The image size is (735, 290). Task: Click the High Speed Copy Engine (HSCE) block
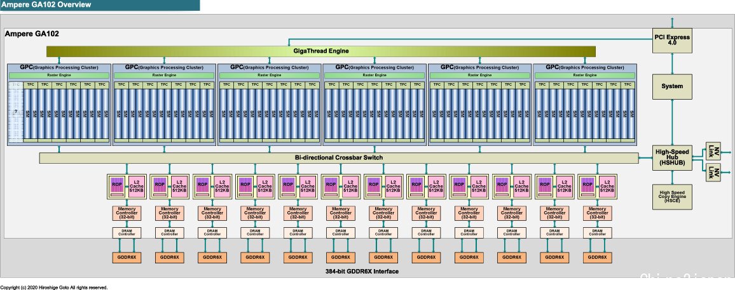click(672, 197)
